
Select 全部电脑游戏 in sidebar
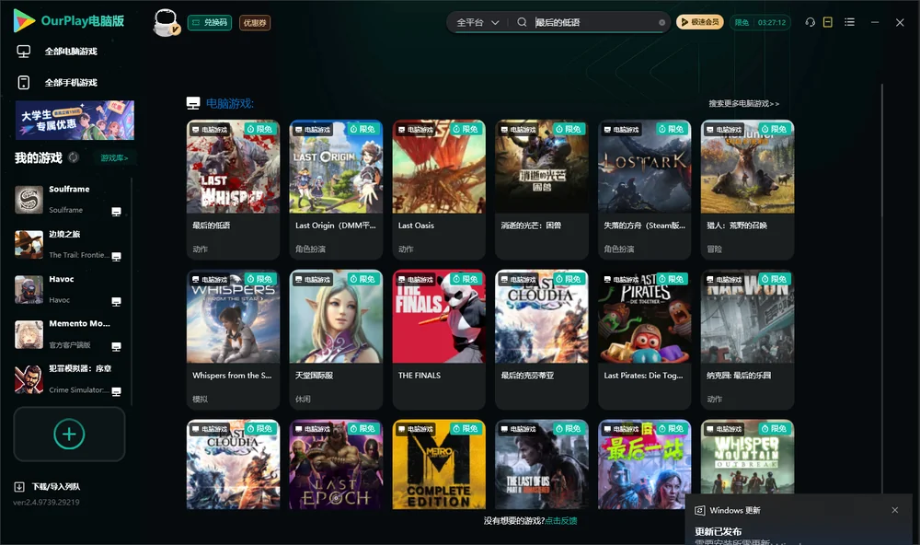pyautogui.click(x=71, y=52)
